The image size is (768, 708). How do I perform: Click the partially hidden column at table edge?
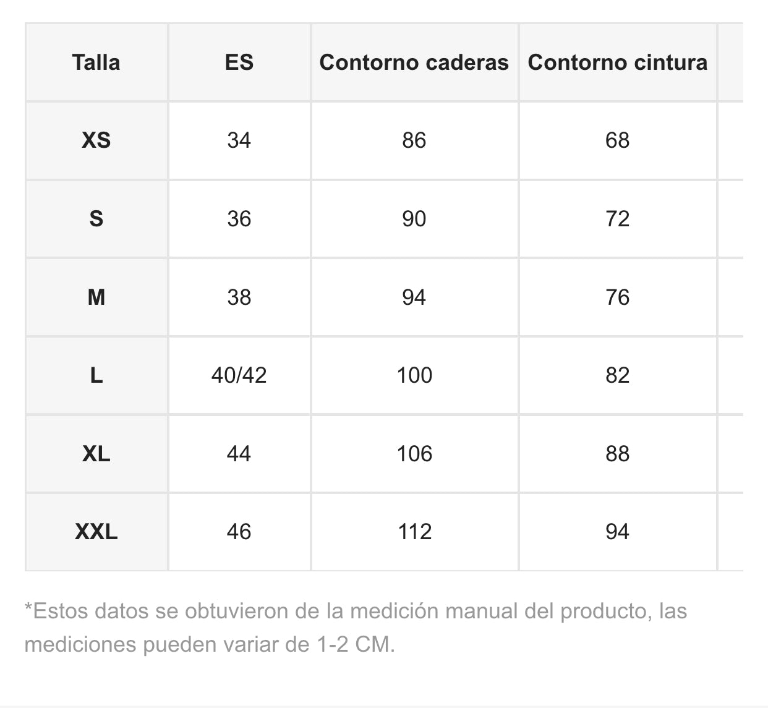[731, 297]
